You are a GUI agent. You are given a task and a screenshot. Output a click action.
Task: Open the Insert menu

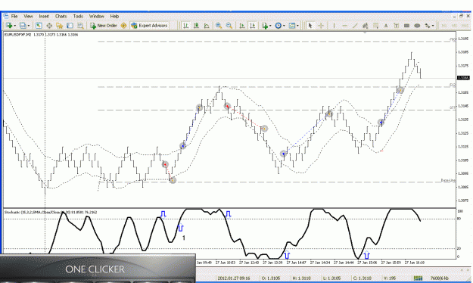tap(44, 17)
